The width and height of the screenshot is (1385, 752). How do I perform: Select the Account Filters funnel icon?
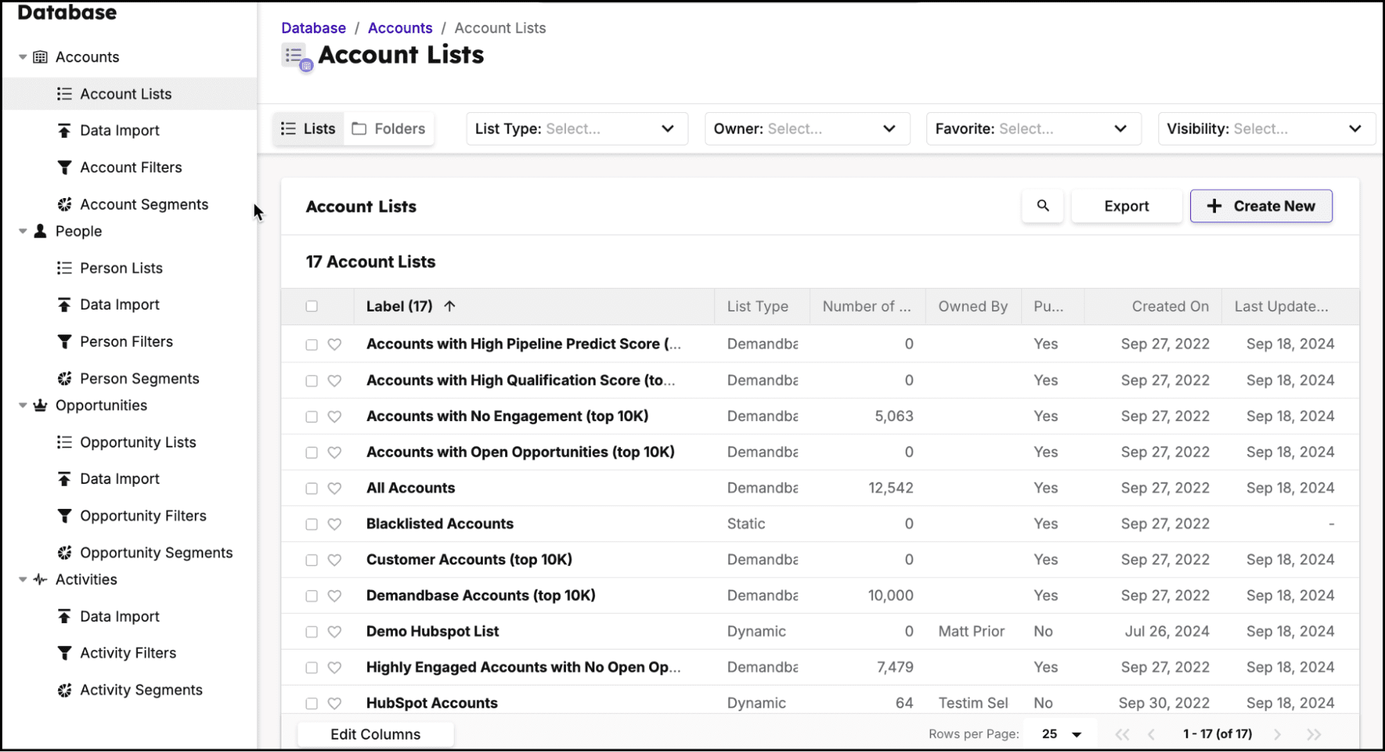tap(64, 167)
